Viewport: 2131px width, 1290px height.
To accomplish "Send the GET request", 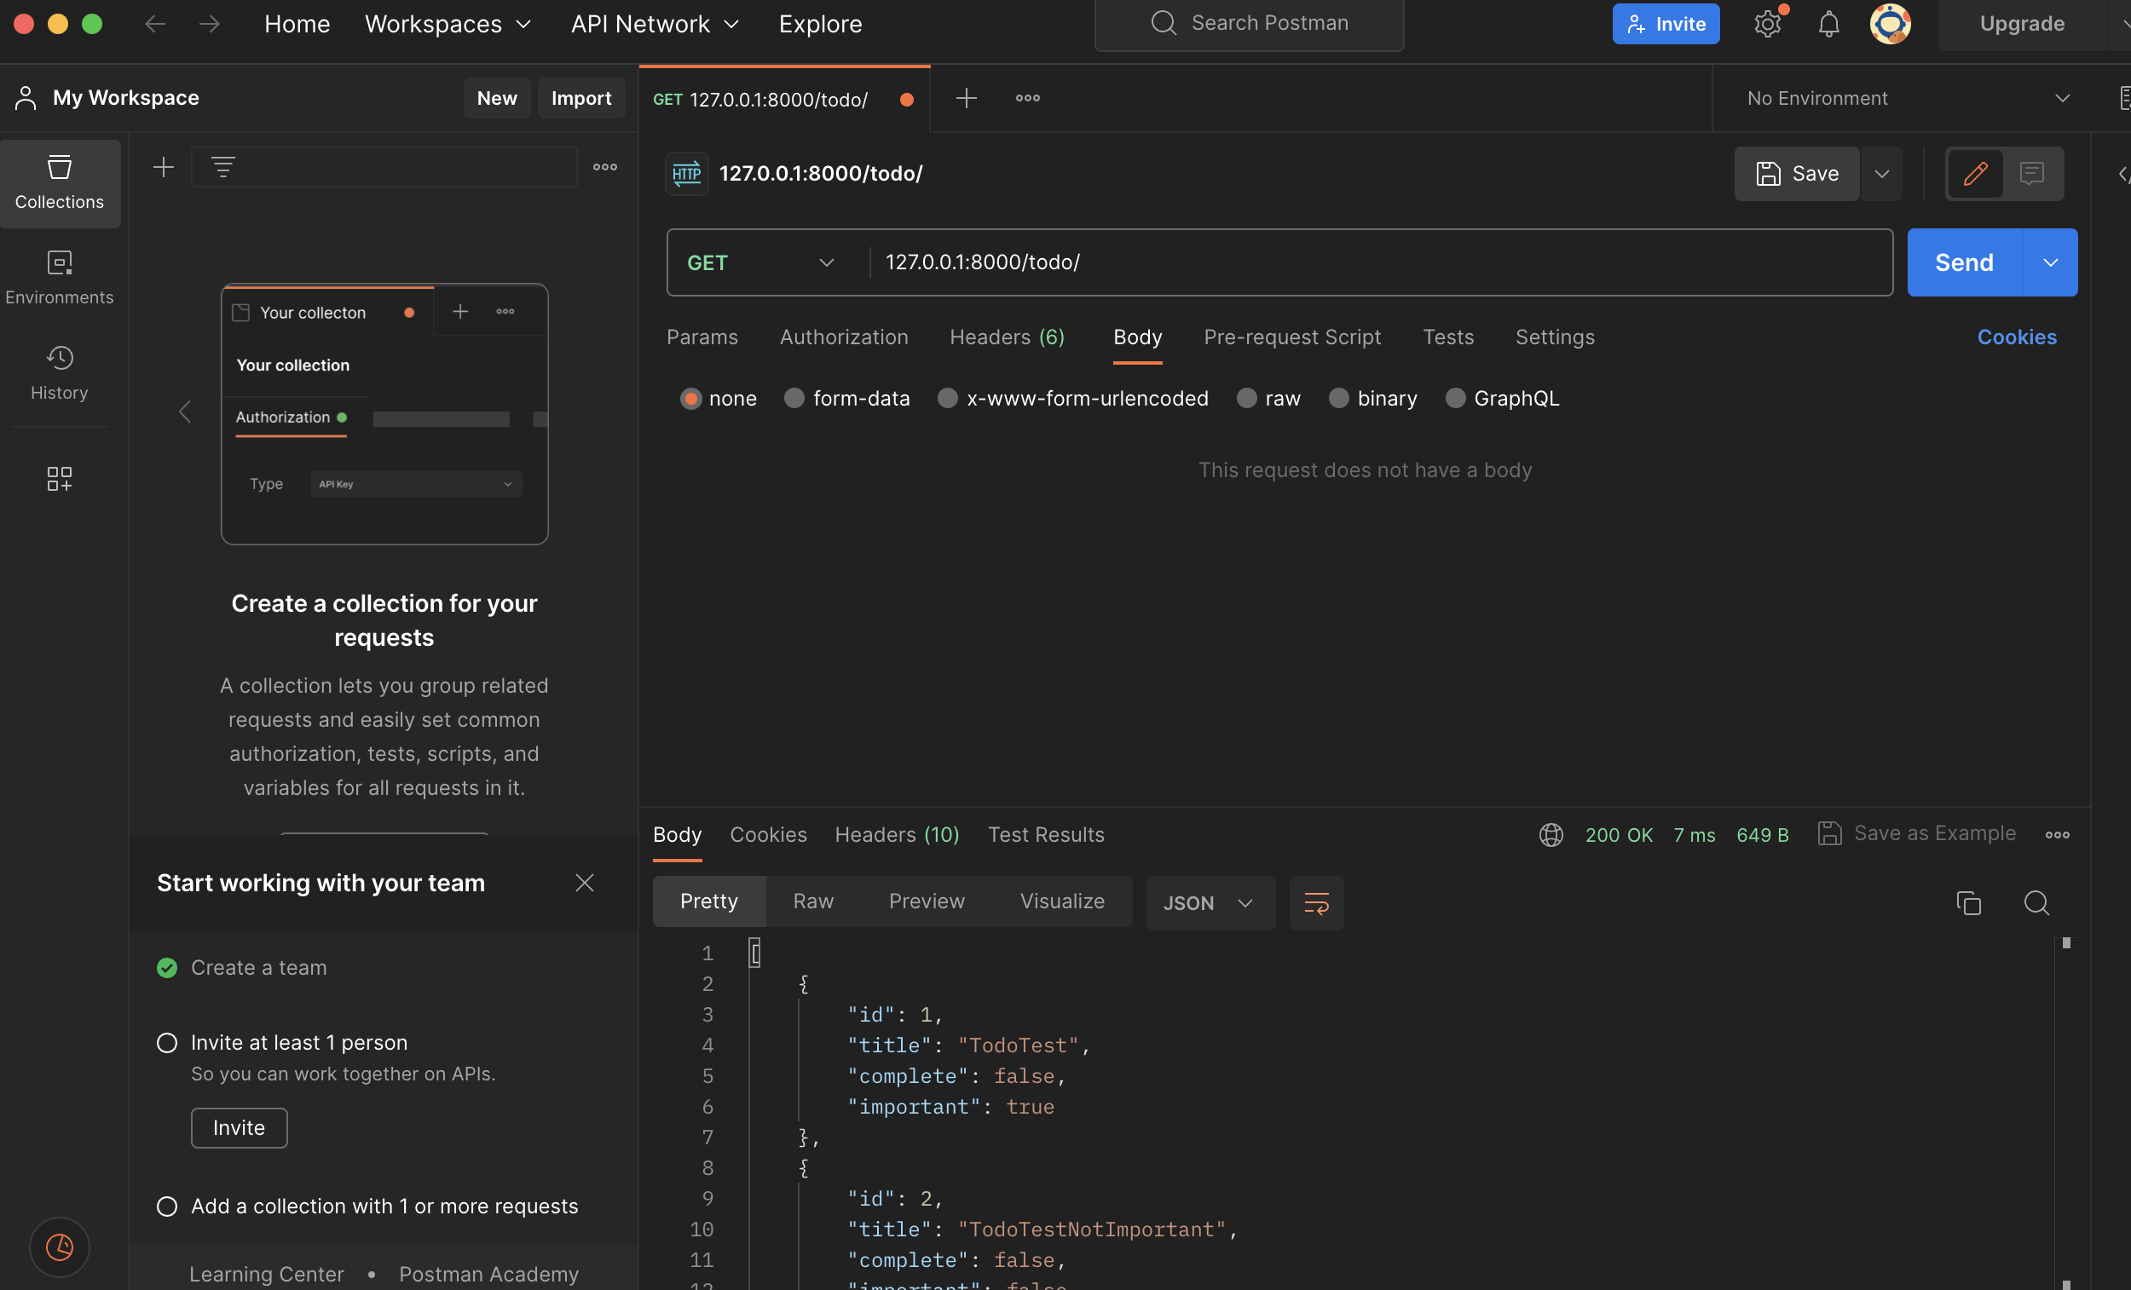I will click(1965, 262).
